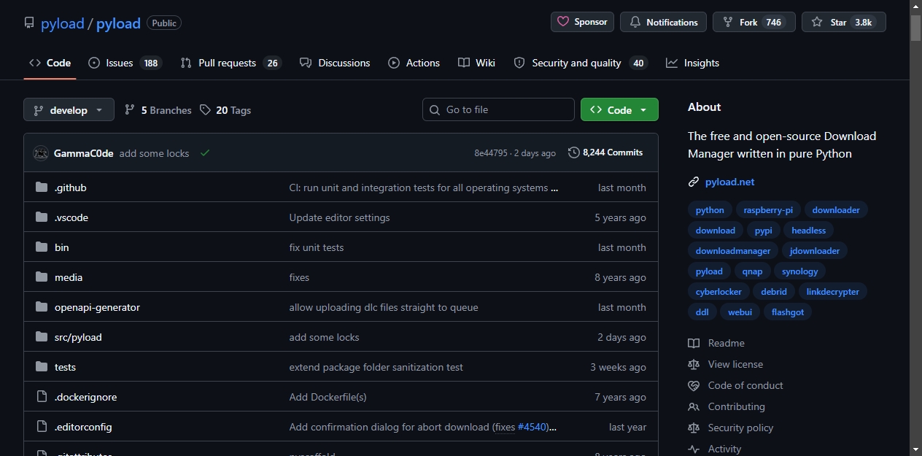The height and width of the screenshot is (456, 922).
Task: Click GammaC0de's avatar image
Action: pyautogui.click(x=41, y=153)
